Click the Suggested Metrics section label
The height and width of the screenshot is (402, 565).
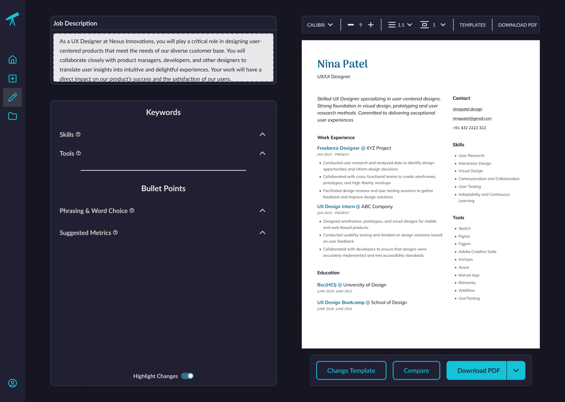[85, 233]
